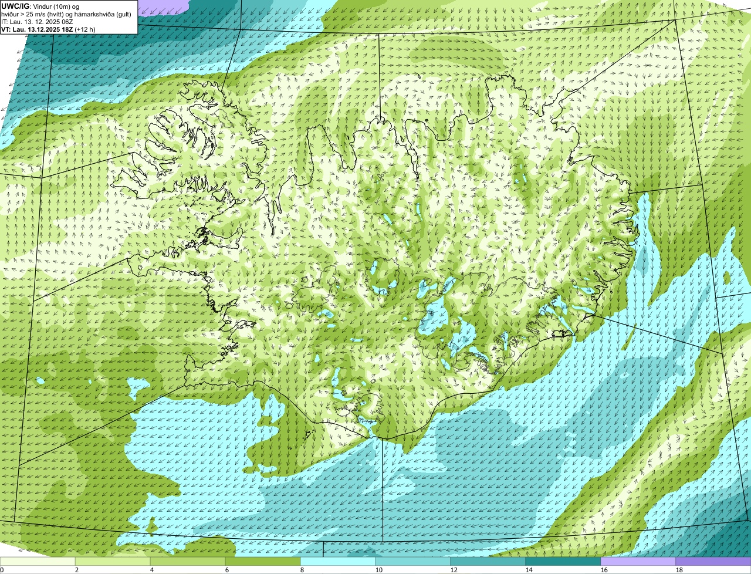751x574 pixels.
Task: Click the scale label '8'
Action: pyautogui.click(x=302, y=570)
